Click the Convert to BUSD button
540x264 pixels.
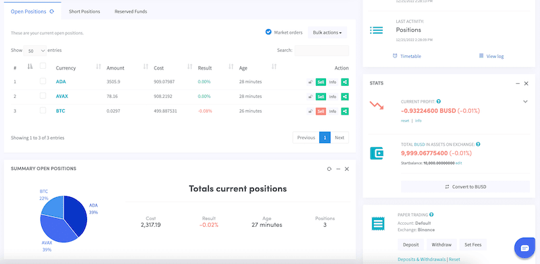(465, 186)
